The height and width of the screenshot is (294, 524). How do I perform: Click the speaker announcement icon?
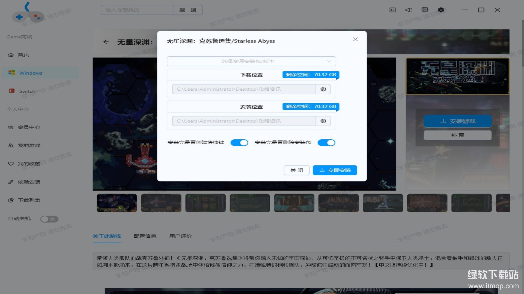tap(409, 10)
